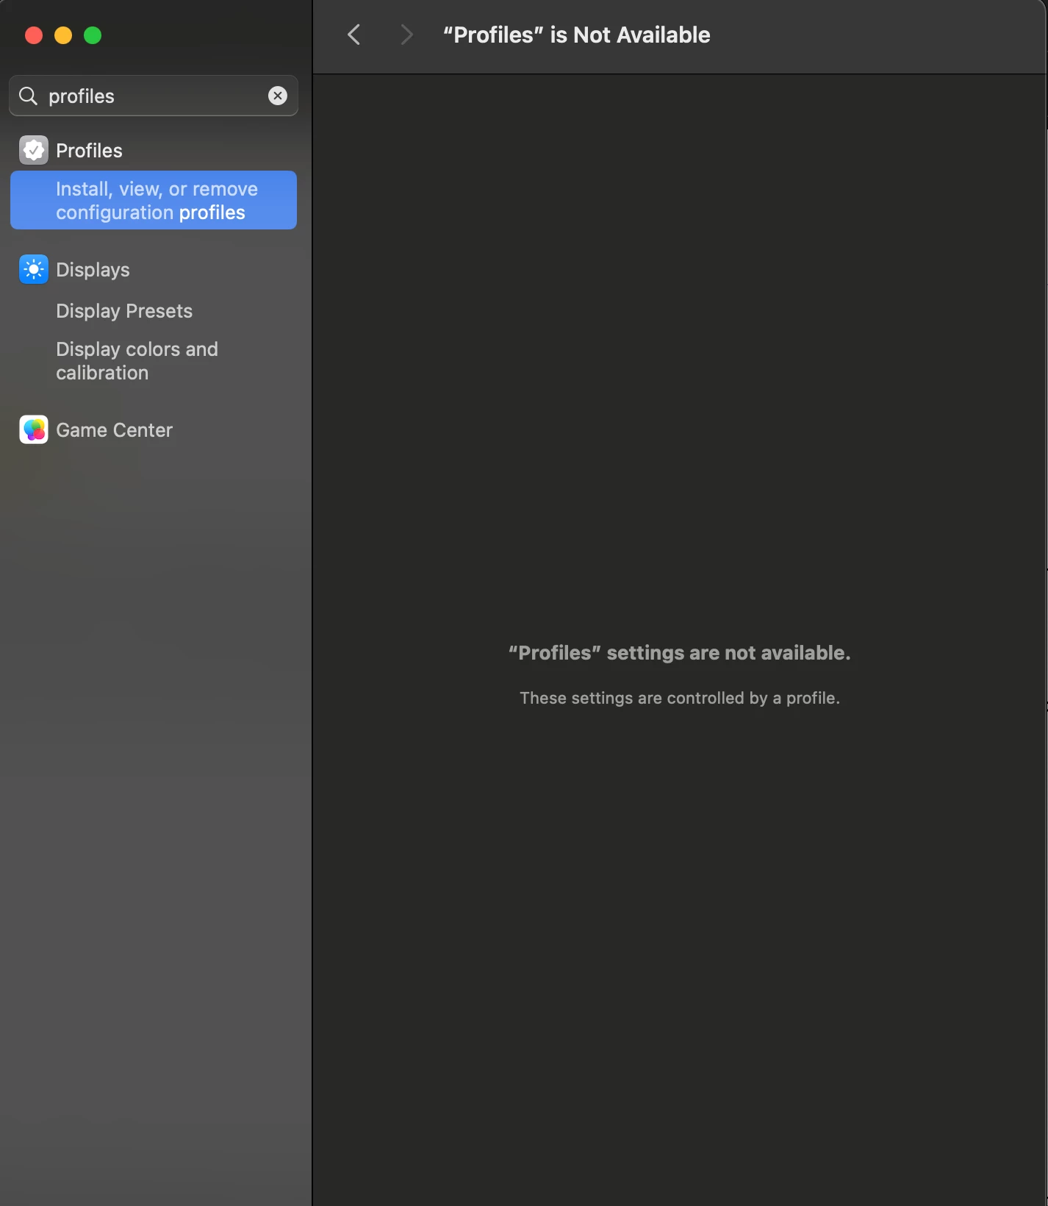
Task: Zoom the window with green button
Action: (x=93, y=35)
